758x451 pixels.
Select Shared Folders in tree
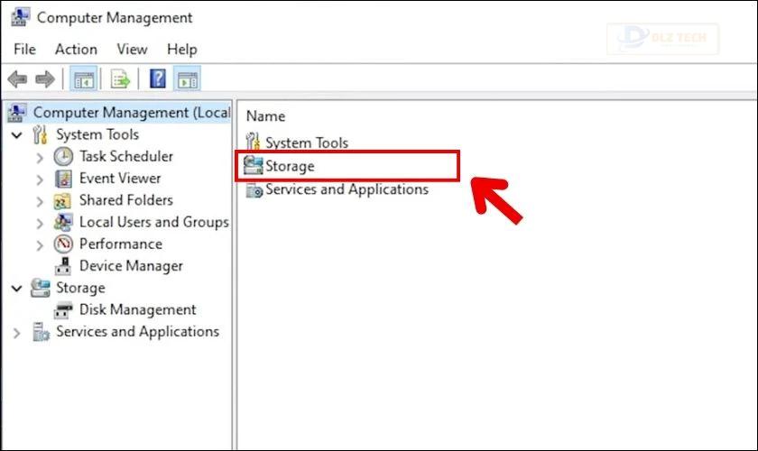pos(125,200)
